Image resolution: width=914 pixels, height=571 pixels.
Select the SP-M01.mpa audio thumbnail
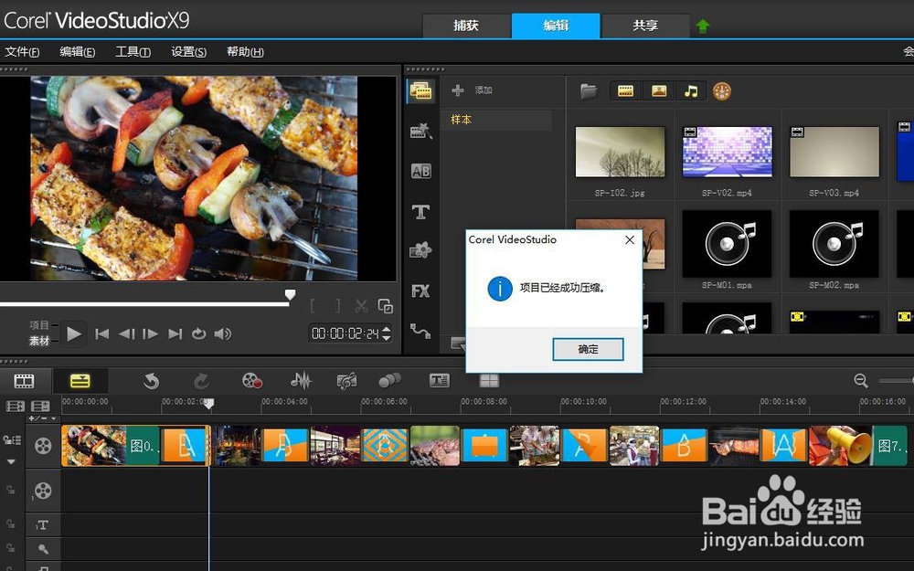[x=727, y=244]
